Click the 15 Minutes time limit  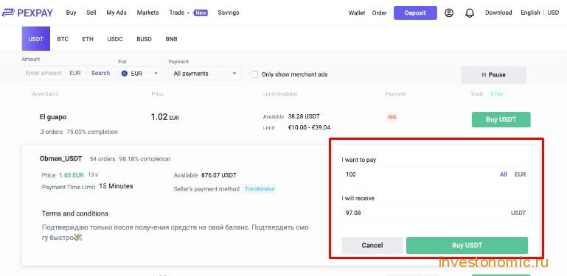(x=116, y=186)
